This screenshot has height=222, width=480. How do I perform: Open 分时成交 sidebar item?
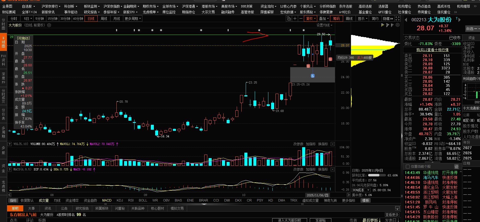3,96
